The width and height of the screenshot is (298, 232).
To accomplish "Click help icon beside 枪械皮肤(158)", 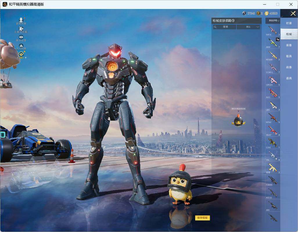I will click(233, 21).
